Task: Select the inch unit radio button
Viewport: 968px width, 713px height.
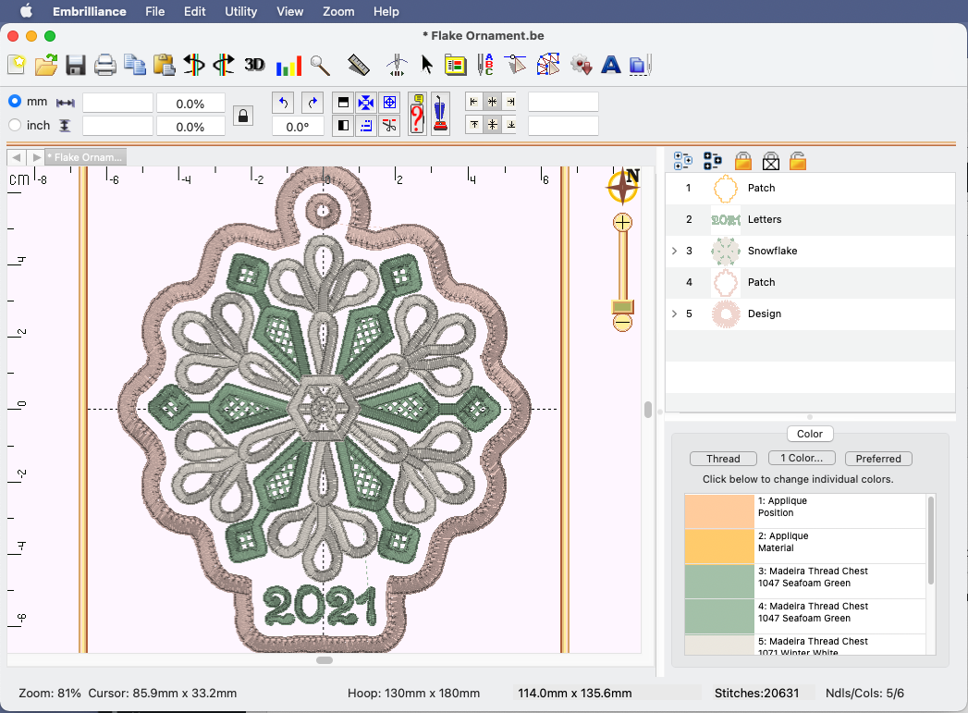Action: pyautogui.click(x=15, y=126)
